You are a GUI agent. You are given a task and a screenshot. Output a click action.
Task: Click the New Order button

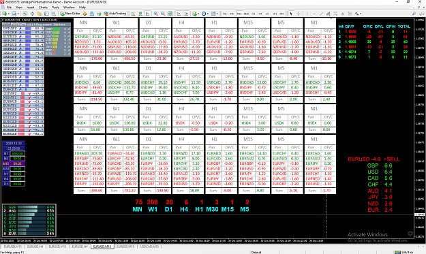pos(70,14)
